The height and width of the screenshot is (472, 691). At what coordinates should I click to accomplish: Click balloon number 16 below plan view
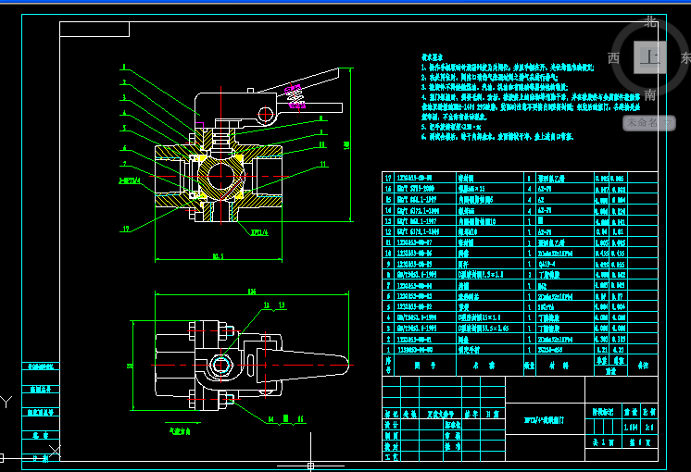point(300,419)
